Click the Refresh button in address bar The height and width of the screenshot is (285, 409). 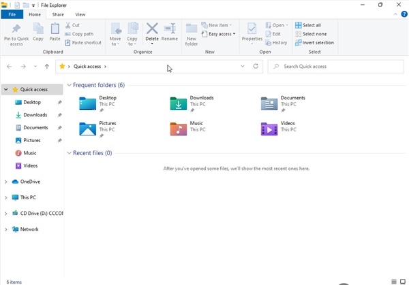256,66
